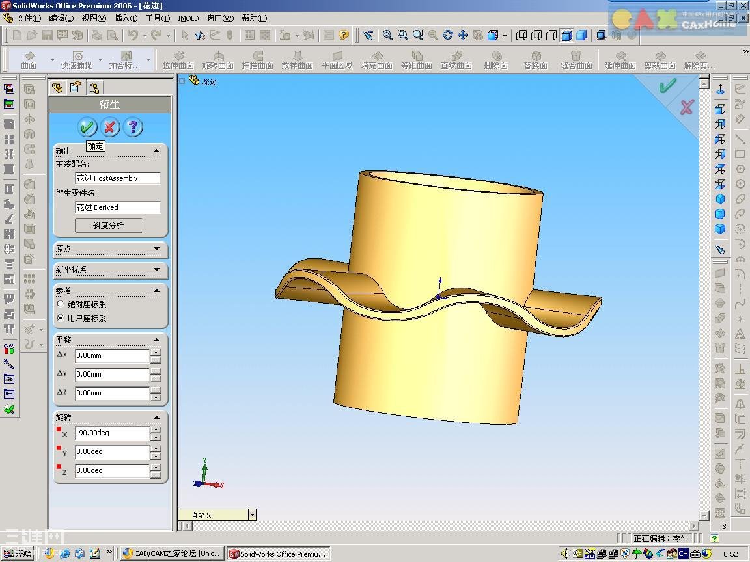Click the 删除面 delete face tool
Viewport: 750px width, 562px height.
[x=496, y=60]
